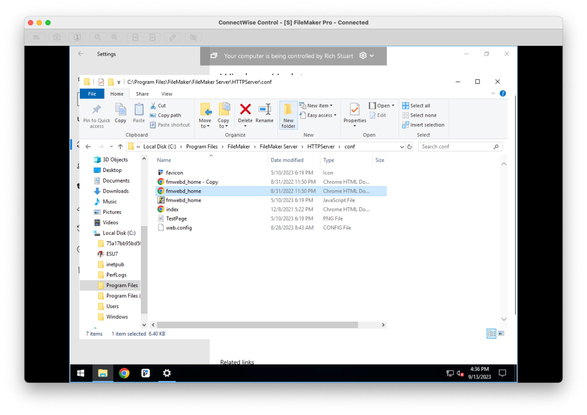Click the Copy path button
Screen dimensions: 587x415
coord(169,115)
